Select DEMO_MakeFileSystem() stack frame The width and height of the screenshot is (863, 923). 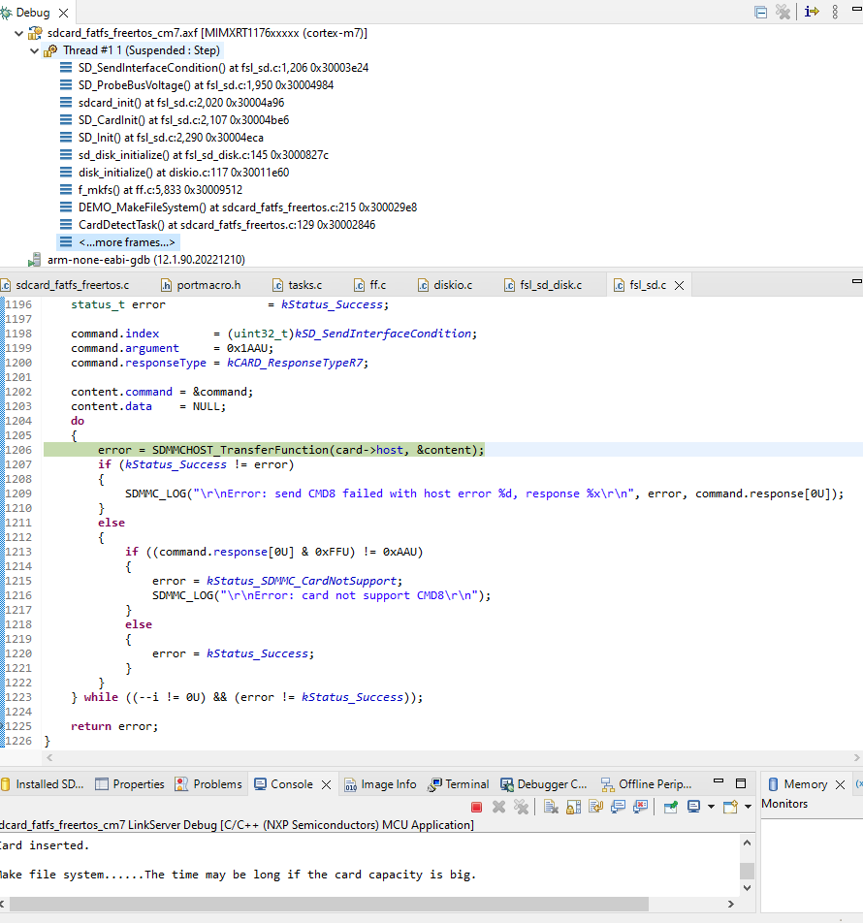[247, 207]
